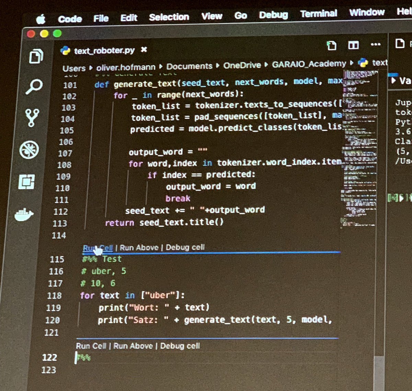This screenshot has height=391, width=412.
Task: Open the More Actions ellipsis menu
Action: pyautogui.click(x=376, y=44)
